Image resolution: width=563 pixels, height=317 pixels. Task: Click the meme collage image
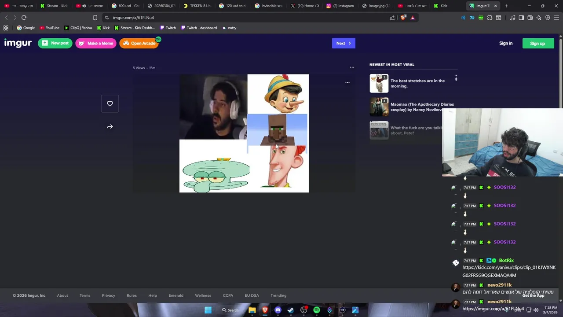coord(244,133)
